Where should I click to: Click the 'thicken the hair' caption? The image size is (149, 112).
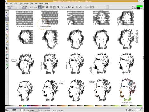61,83
